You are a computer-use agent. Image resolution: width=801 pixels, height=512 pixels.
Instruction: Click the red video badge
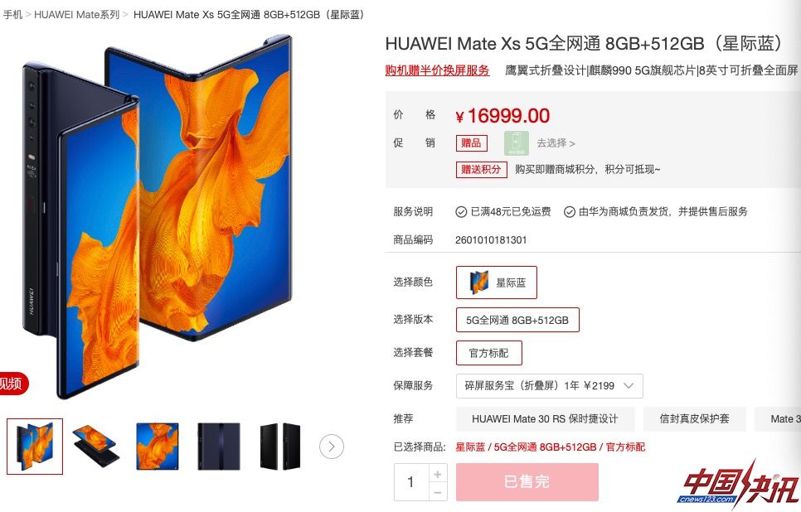point(12,383)
